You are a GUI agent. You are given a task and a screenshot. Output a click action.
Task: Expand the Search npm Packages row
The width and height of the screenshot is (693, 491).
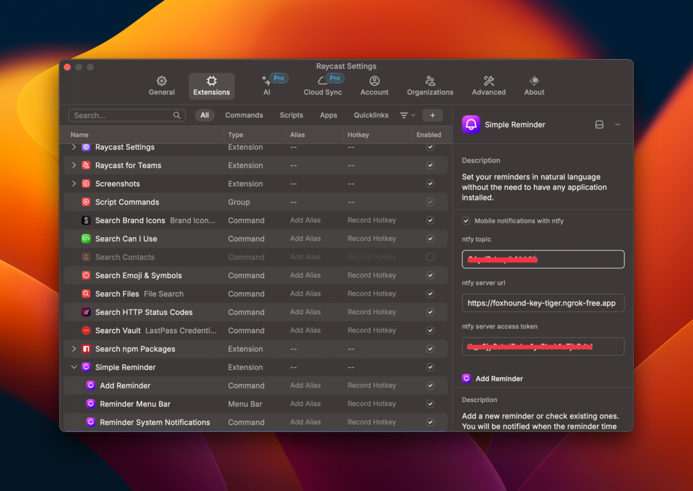74,349
